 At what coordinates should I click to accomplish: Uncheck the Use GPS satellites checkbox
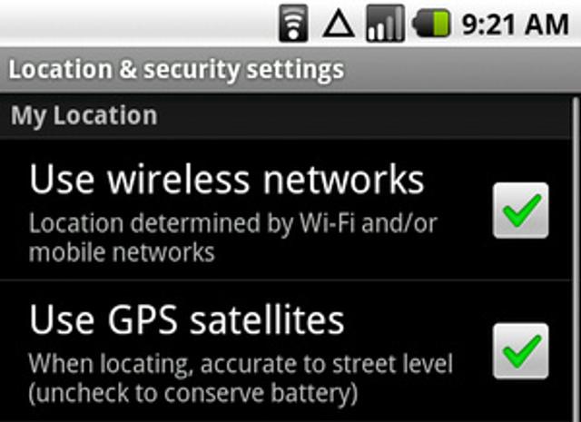click(x=520, y=350)
